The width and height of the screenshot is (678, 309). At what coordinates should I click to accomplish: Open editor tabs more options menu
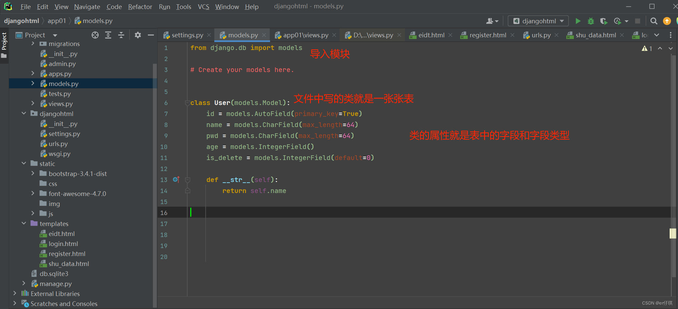pyautogui.click(x=670, y=35)
